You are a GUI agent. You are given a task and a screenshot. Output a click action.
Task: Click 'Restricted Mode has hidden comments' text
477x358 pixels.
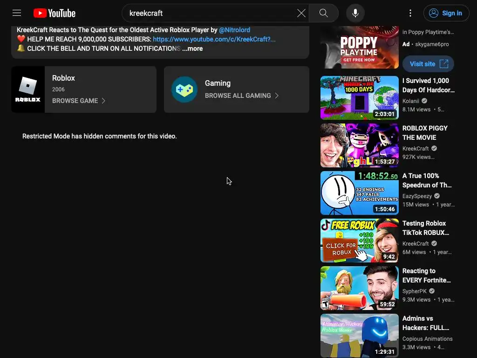[x=100, y=136]
